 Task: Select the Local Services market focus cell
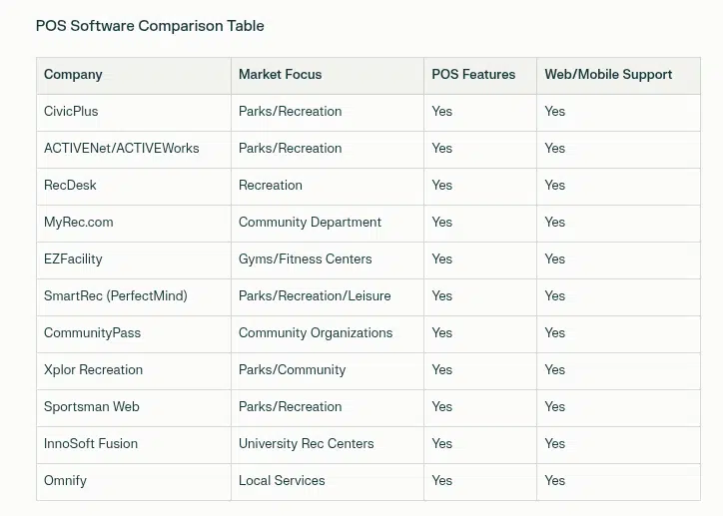(x=282, y=481)
